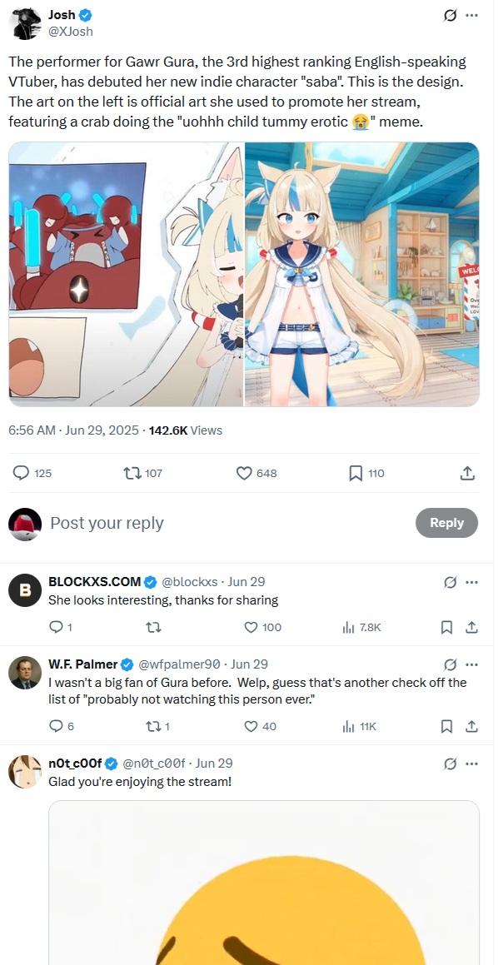This screenshot has height=965, width=498.
Task: Share Josh's main post via share icon
Action: coord(467,473)
